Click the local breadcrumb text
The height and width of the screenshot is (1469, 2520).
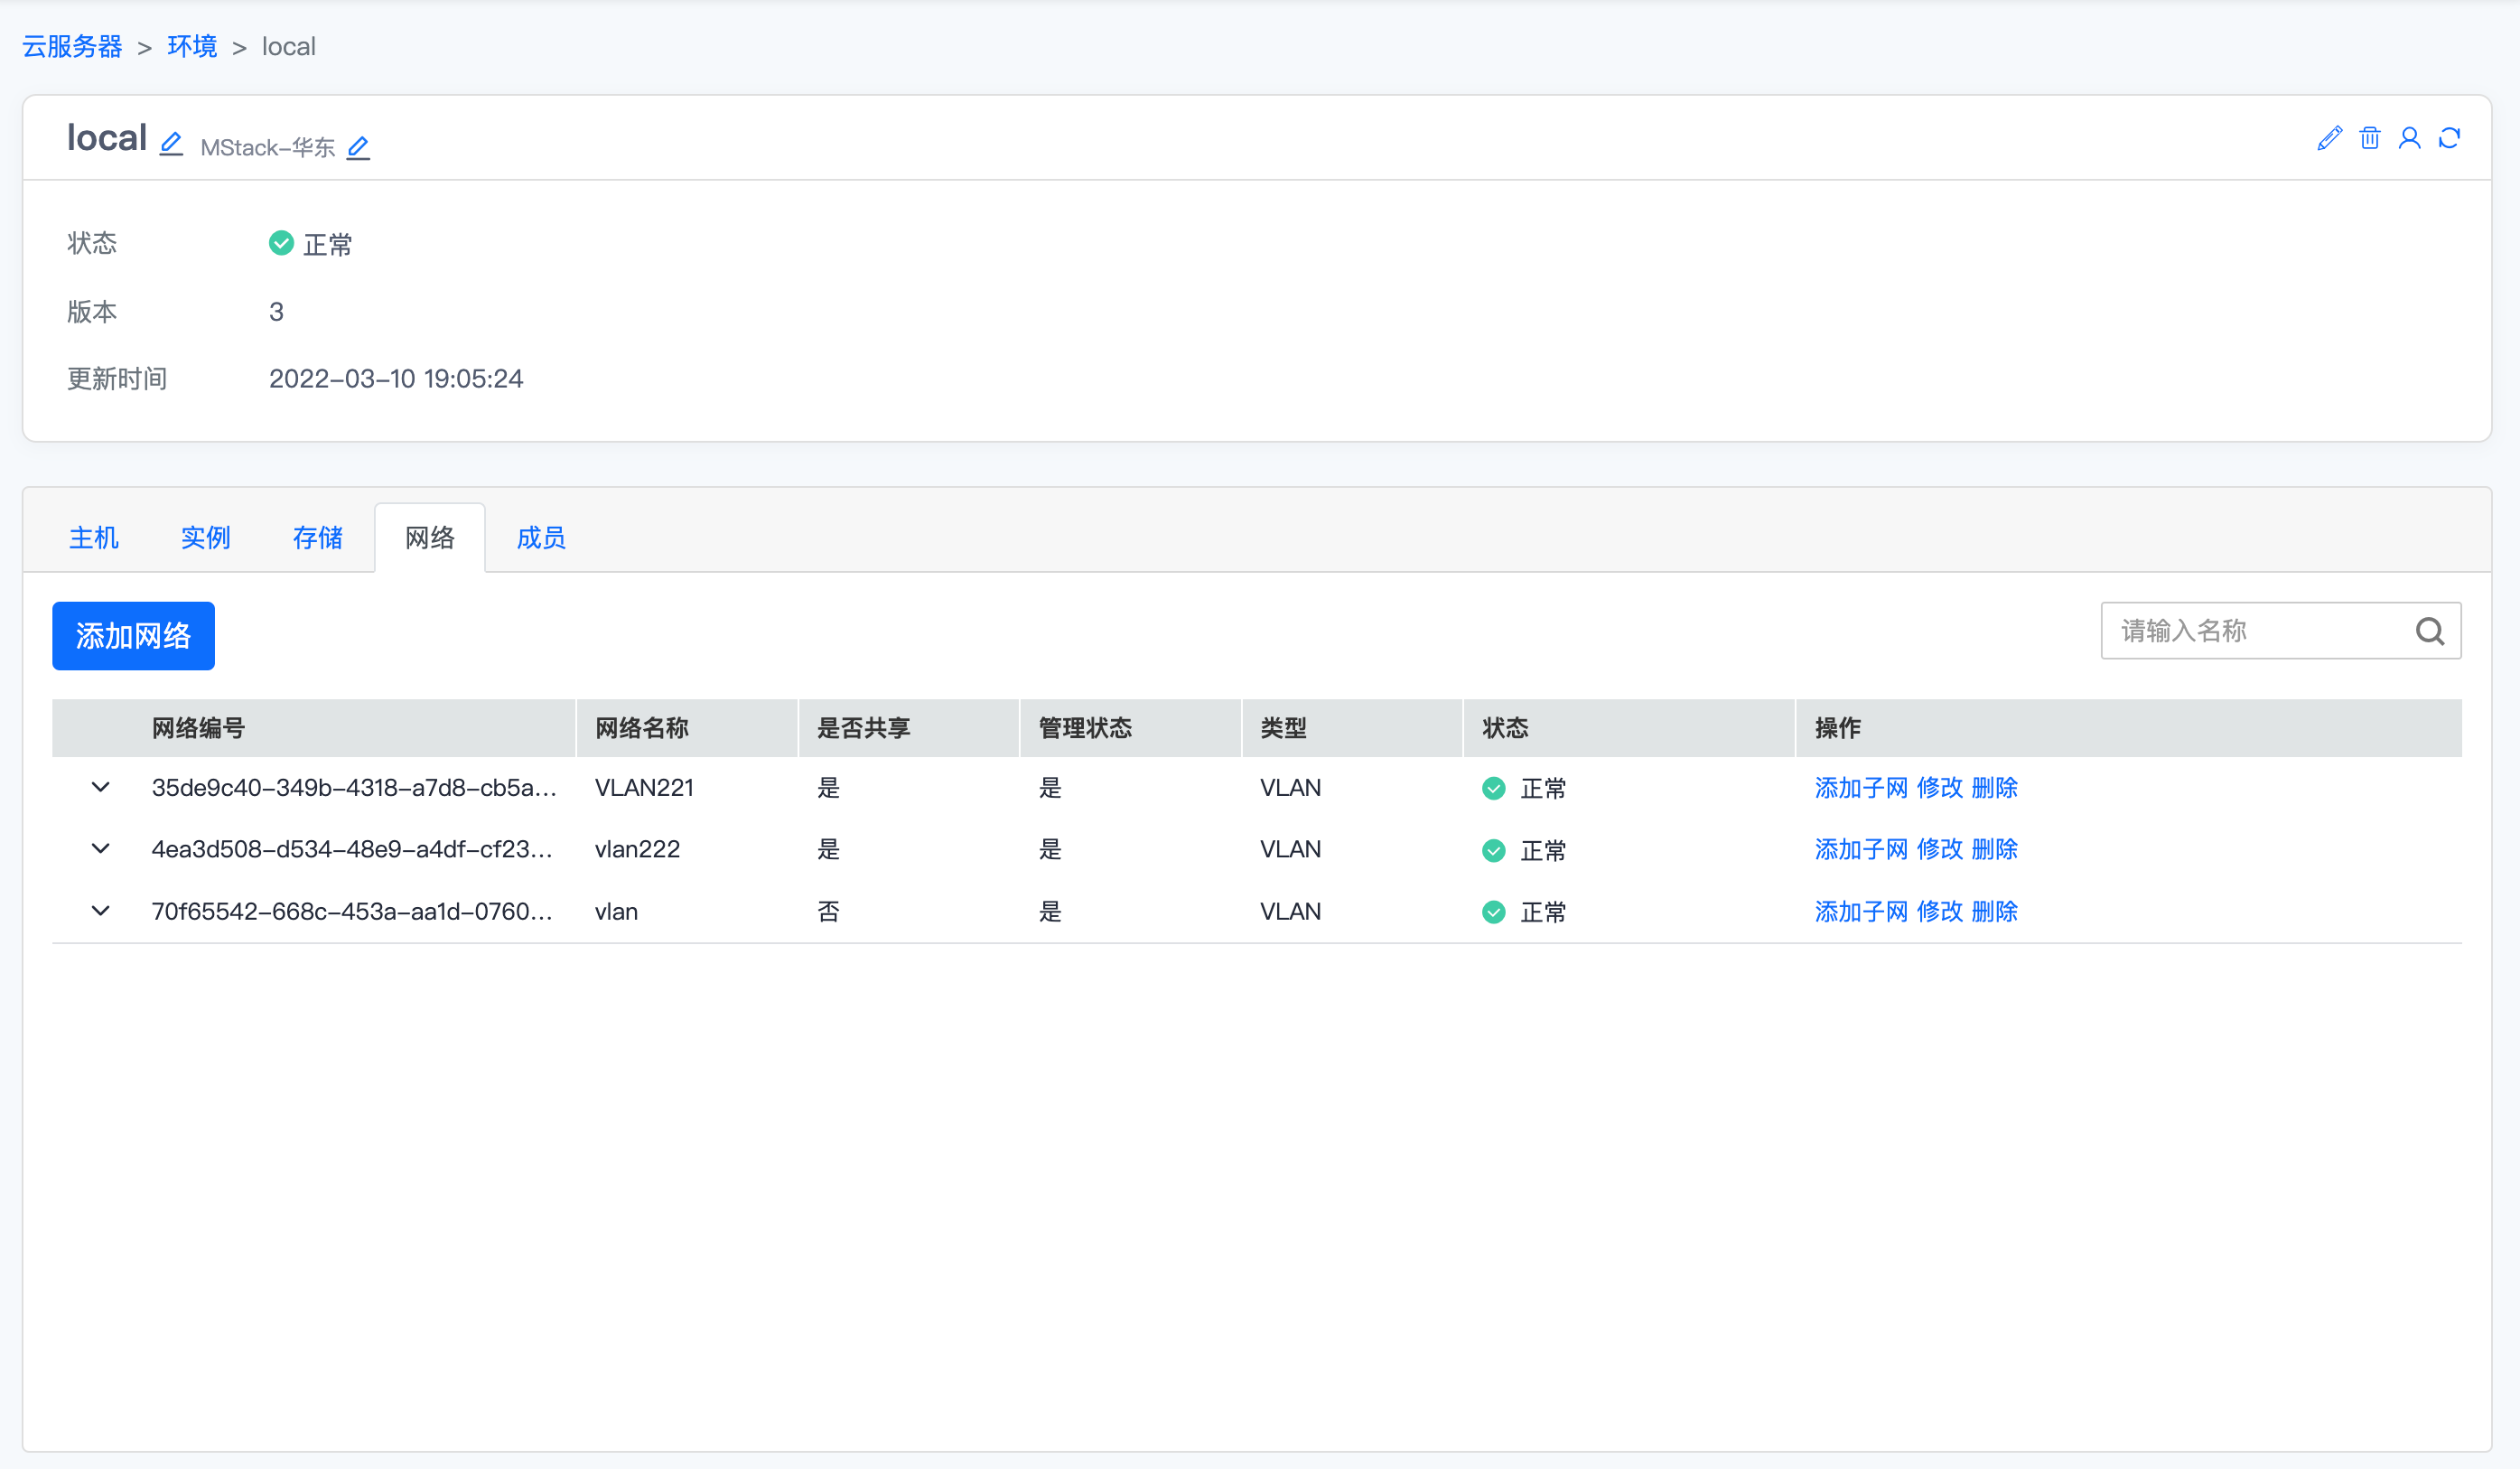click(289, 46)
